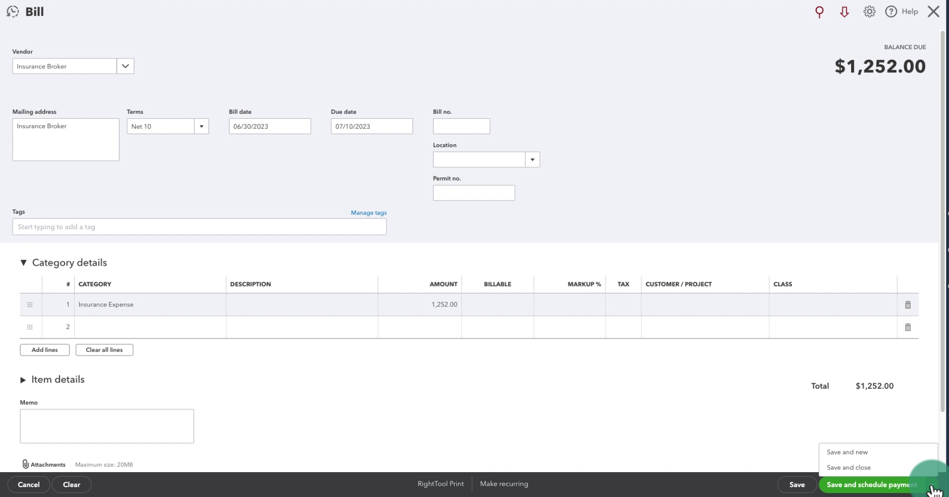
Task: Click the Total $1,252.00 value
Action: point(874,386)
